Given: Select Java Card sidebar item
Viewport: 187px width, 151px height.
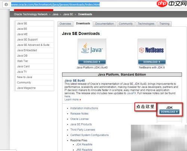Looking at the screenshot, I should coord(34,66).
